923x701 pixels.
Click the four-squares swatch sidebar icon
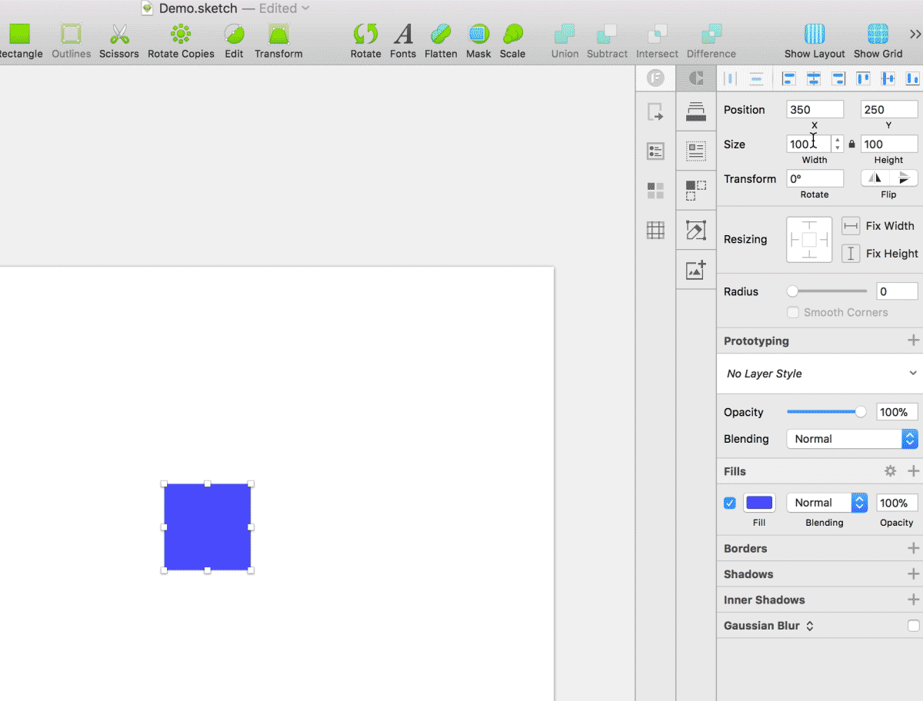coord(655,191)
